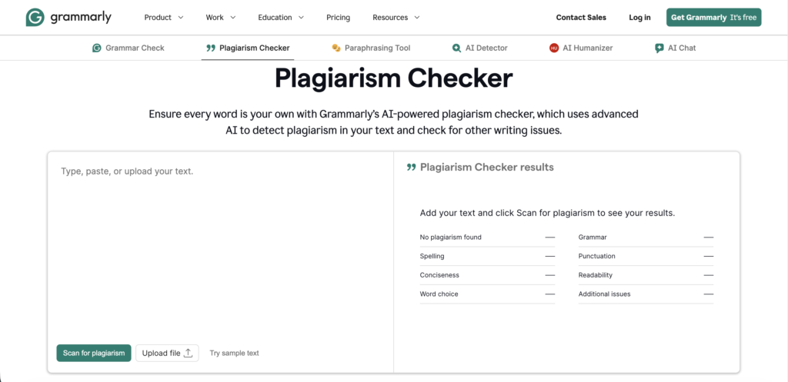Click the Log in link
Screen dimensions: 788x382
point(639,18)
